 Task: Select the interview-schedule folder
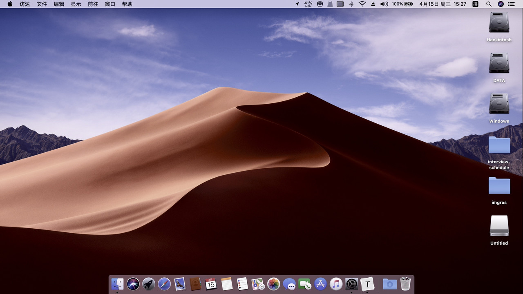tap(499, 145)
